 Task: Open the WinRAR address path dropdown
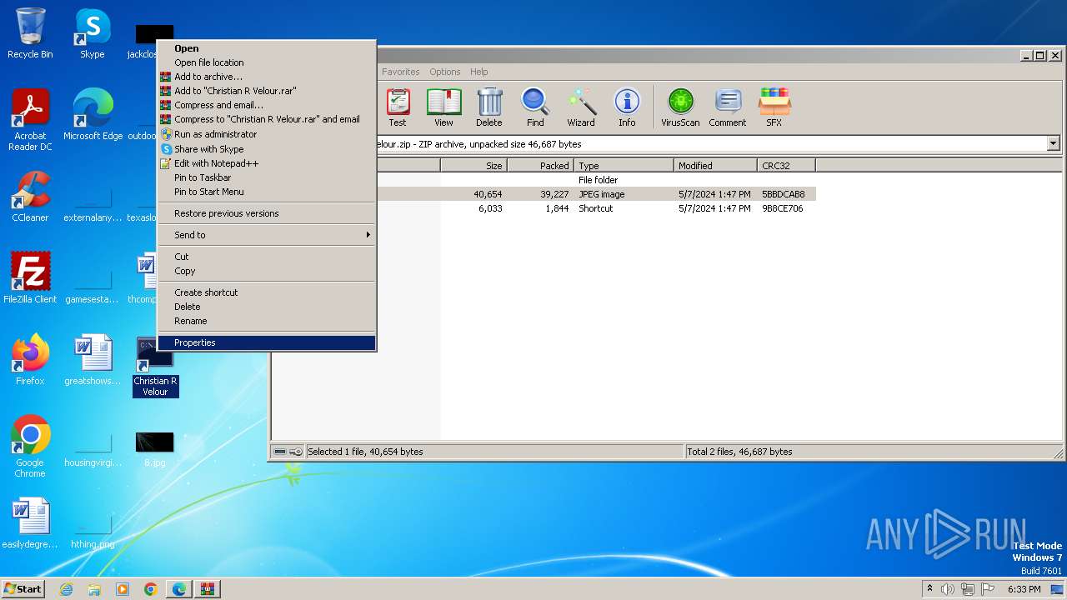pyautogui.click(x=1053, y=143)
